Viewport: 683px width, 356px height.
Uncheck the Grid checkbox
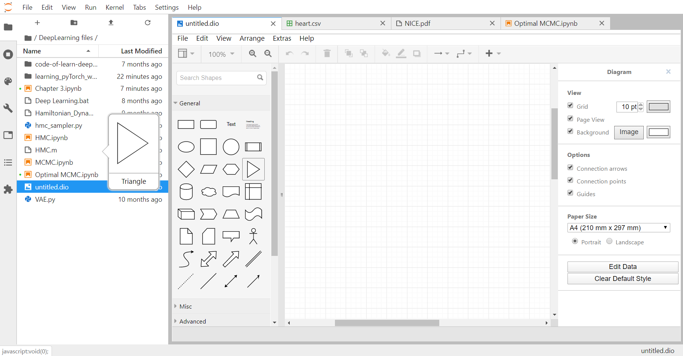point(570,106)
